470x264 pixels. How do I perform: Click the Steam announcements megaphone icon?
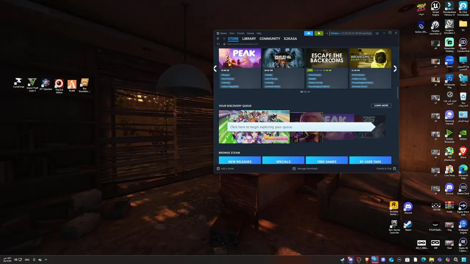pos(308,33)
